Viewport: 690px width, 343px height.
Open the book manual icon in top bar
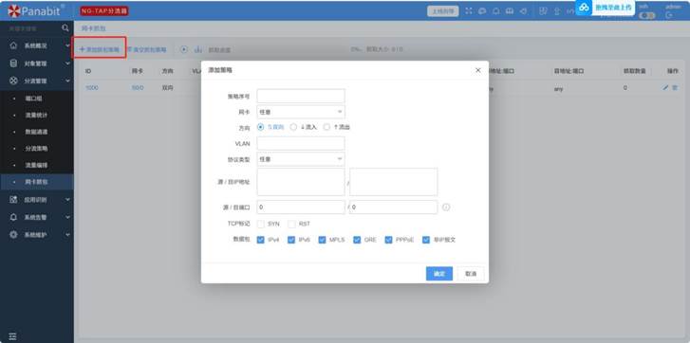510,11
